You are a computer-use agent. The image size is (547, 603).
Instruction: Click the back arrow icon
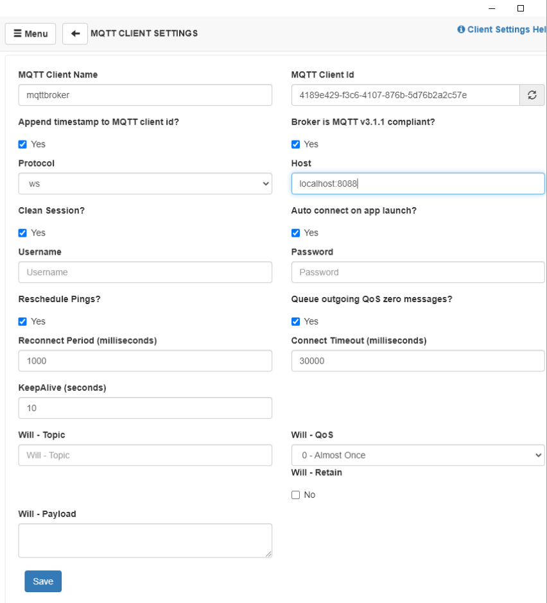[x=75, y=34]
